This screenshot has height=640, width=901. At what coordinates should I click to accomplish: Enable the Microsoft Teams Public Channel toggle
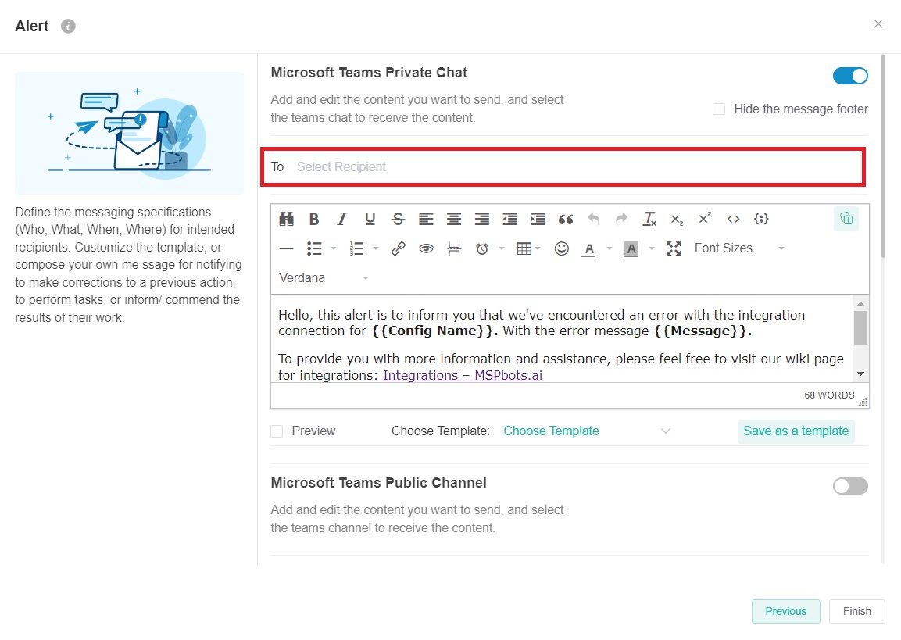(850, 486)
